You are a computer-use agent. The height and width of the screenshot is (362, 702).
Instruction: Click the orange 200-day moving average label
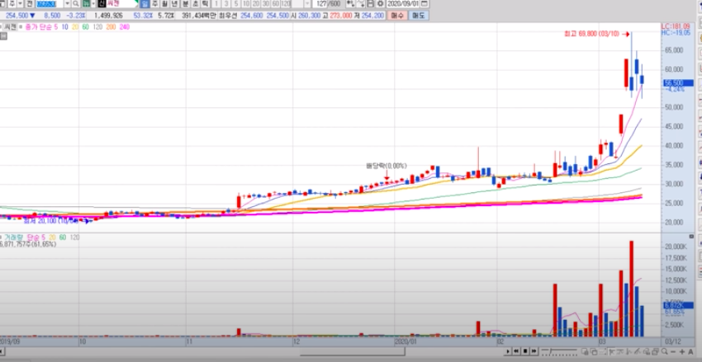tap(111, 27)
